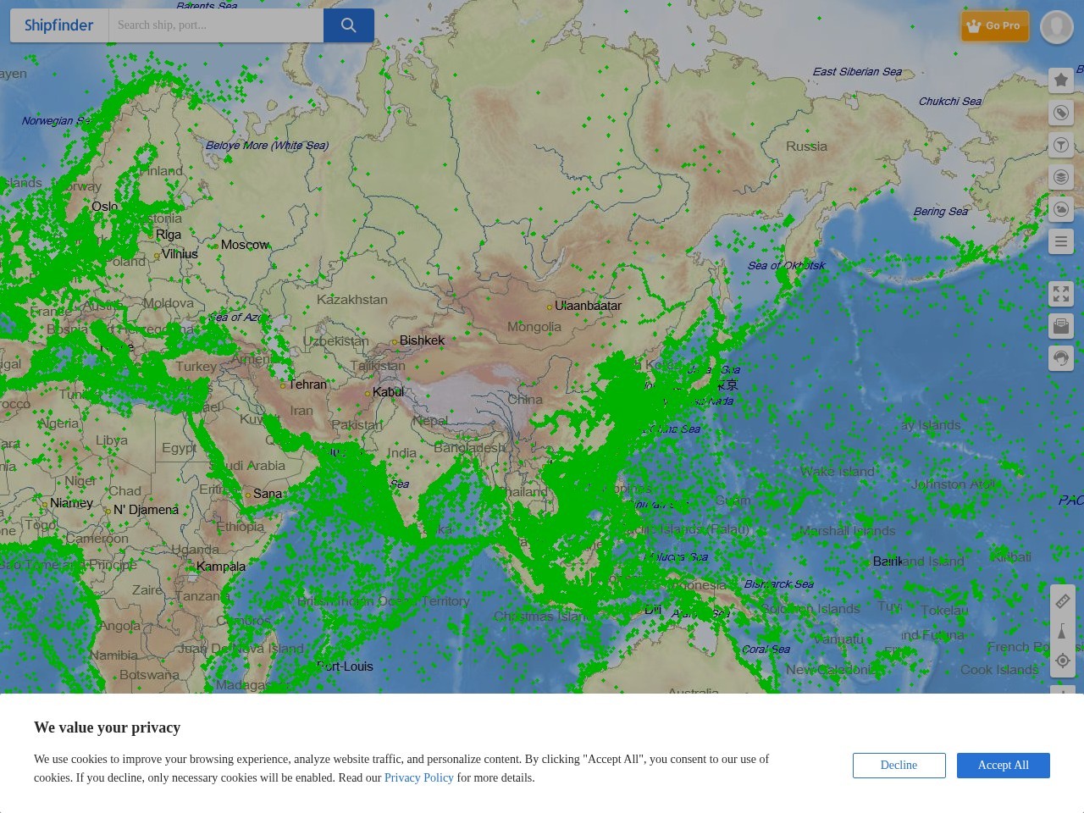Open customer support headset icon
Viewport: 1084px width, 813px height.
1060,358
